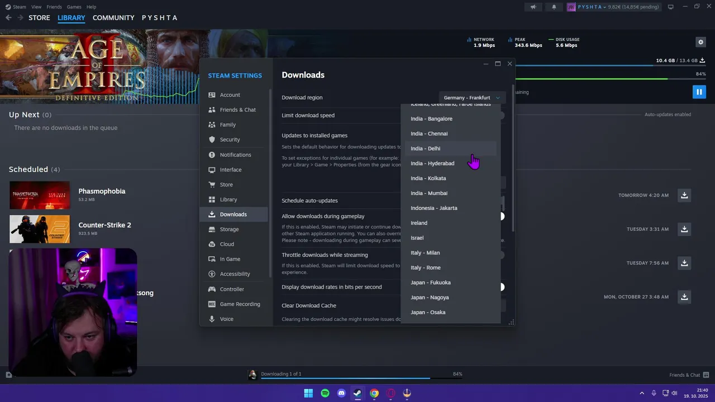The image size is (715, 402).
Task: Choose Japan - Nagoya region
Action: [451, 298]
